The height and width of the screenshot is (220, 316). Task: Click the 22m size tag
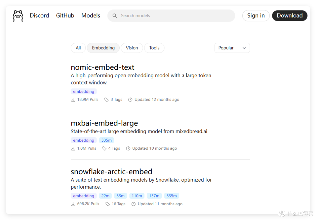pos(105,196)
